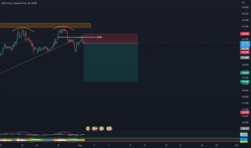Select the orange resistance zone rectangle
The image size is (251, 148).
coord(45,25)
